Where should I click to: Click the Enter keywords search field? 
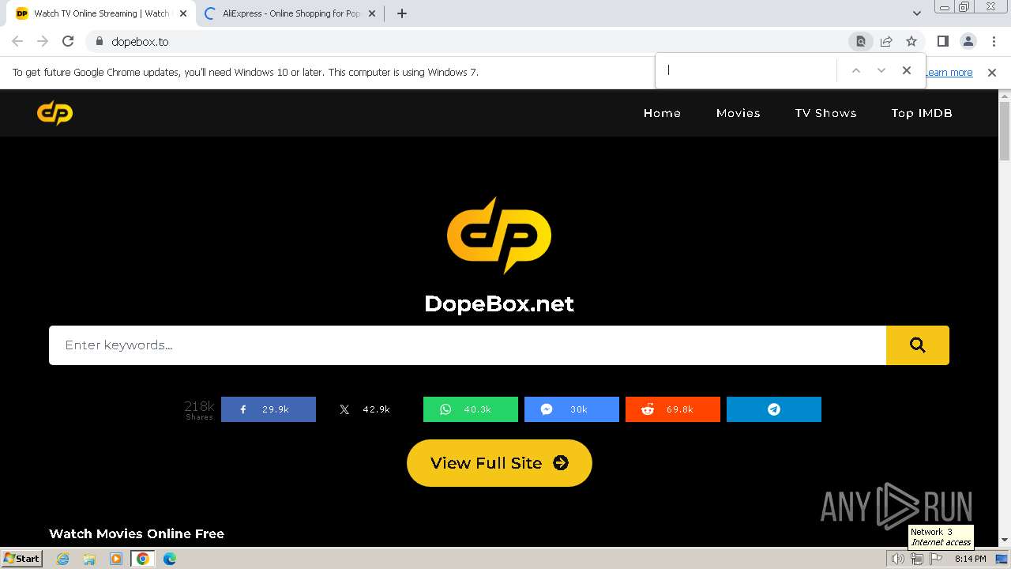coord(468,345)
